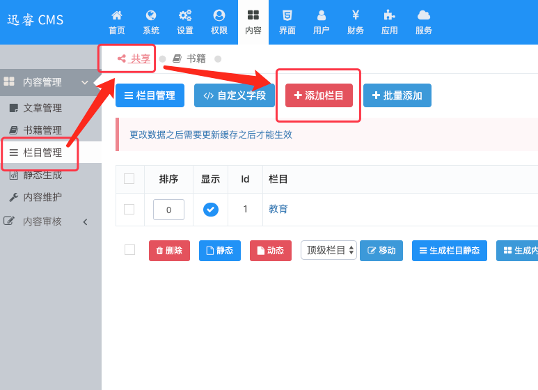Toggle the 显示 checkmark for 教育
The width and height of the screenshot is (538, 390).
[211, 210]
